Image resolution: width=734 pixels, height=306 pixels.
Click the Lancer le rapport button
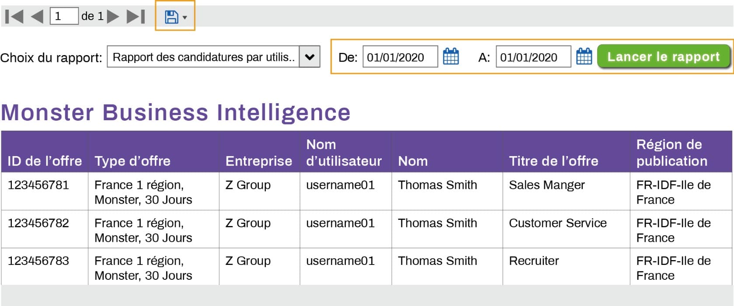[x=664, y=56]
